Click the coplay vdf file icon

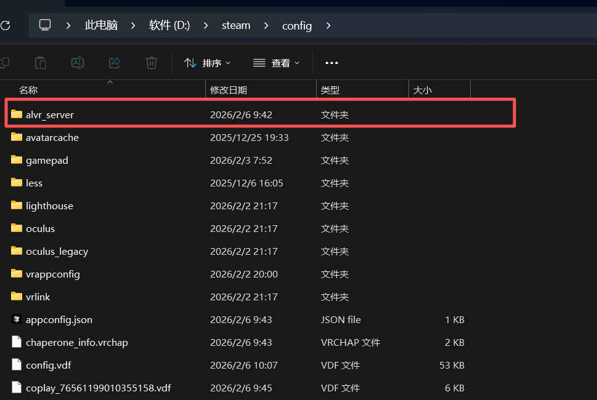(x=17, y=388)
